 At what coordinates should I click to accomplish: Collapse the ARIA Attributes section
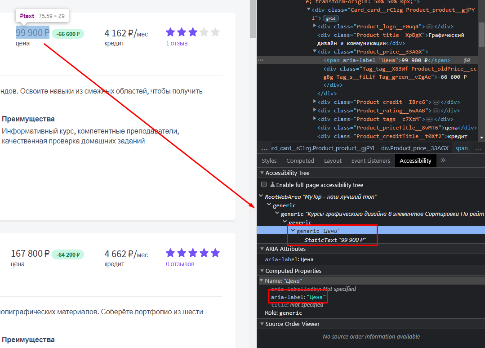262,249
